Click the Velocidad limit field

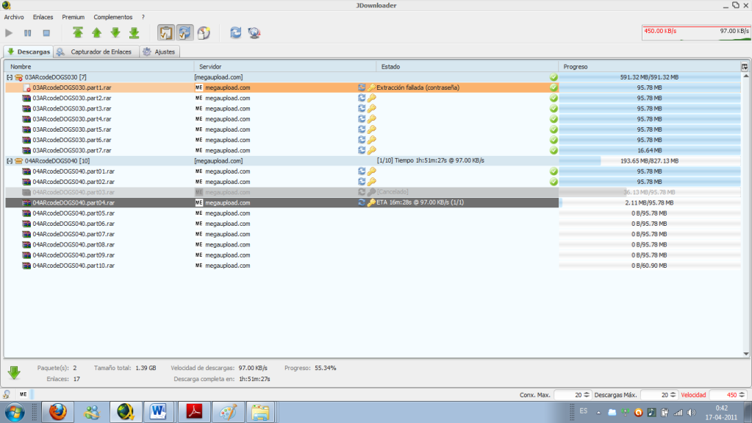[x=724, y=394]
